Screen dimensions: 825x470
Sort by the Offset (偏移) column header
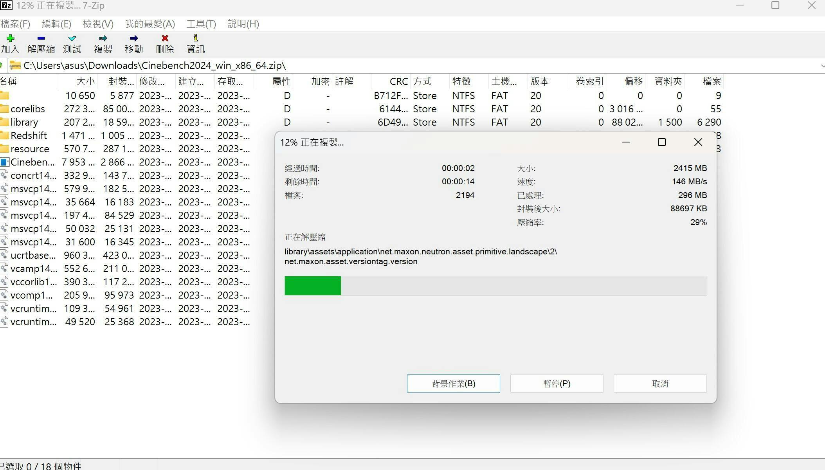(x=625, y=81)
